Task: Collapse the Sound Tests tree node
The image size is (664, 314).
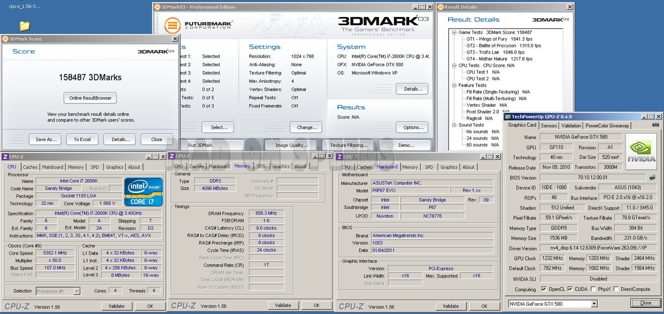Action: coord(454,125)
